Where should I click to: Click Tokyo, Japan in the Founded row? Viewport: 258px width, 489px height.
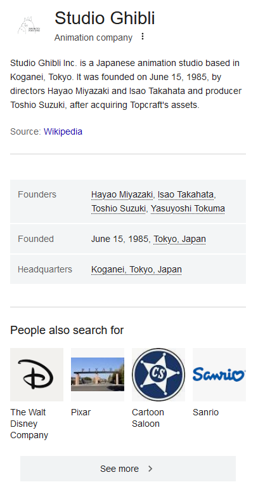[179, 239]
